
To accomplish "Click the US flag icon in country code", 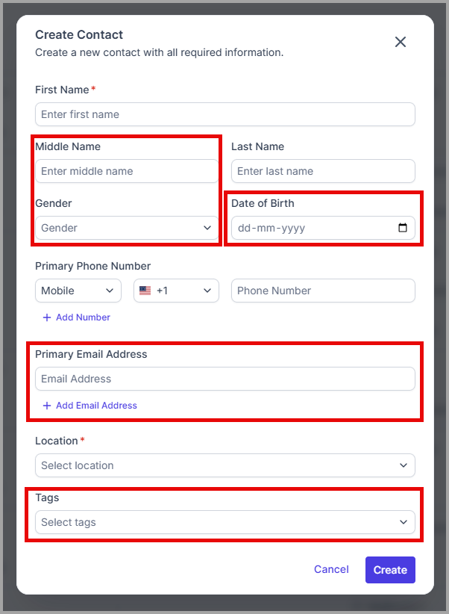I will click(x=145, y=291).
